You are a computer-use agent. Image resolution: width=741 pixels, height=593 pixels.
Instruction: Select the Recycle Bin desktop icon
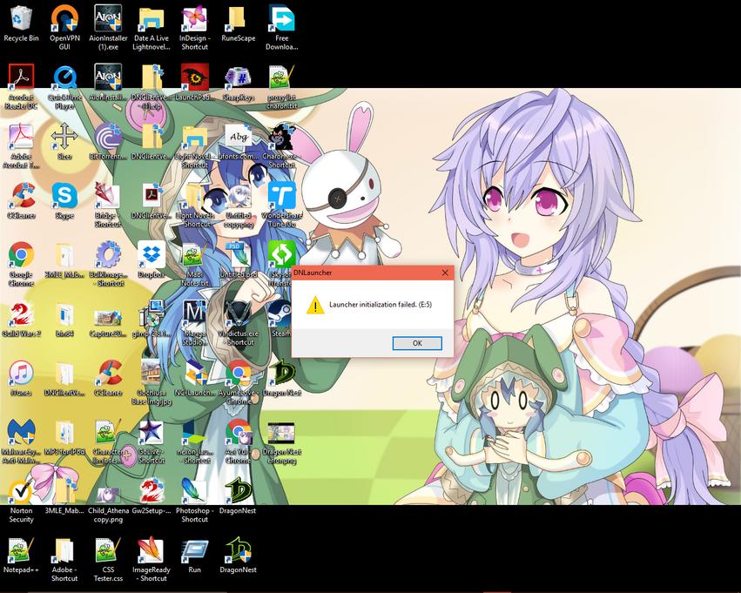(x=21, y=19)
